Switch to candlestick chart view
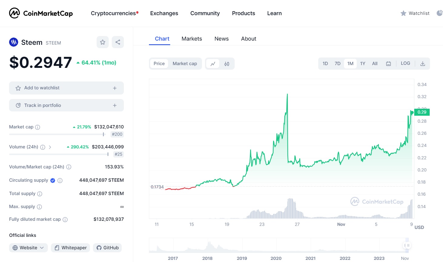The height and width of the screenshot is (262, 443). pyautogui.click(x=227, y=64)
